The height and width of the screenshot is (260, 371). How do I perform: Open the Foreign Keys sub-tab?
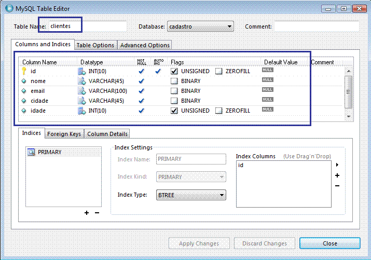point(64,134)
